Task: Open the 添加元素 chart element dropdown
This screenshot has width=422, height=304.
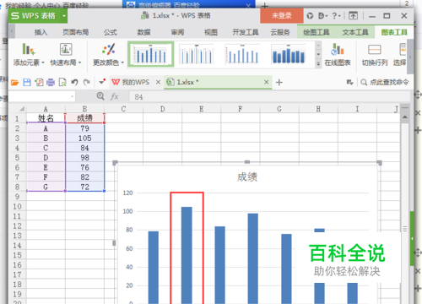Action: coord(29,55)
